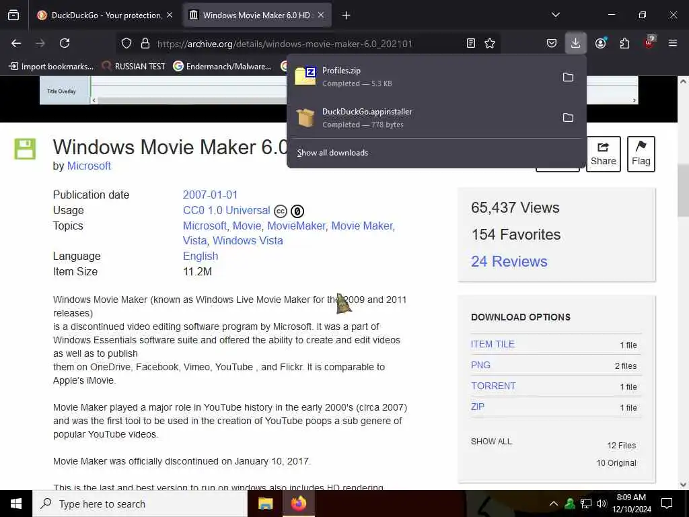Screen dimensions: 689x517
Task: Click page vertical scrollbar thumb
Action: coord(682,191)
